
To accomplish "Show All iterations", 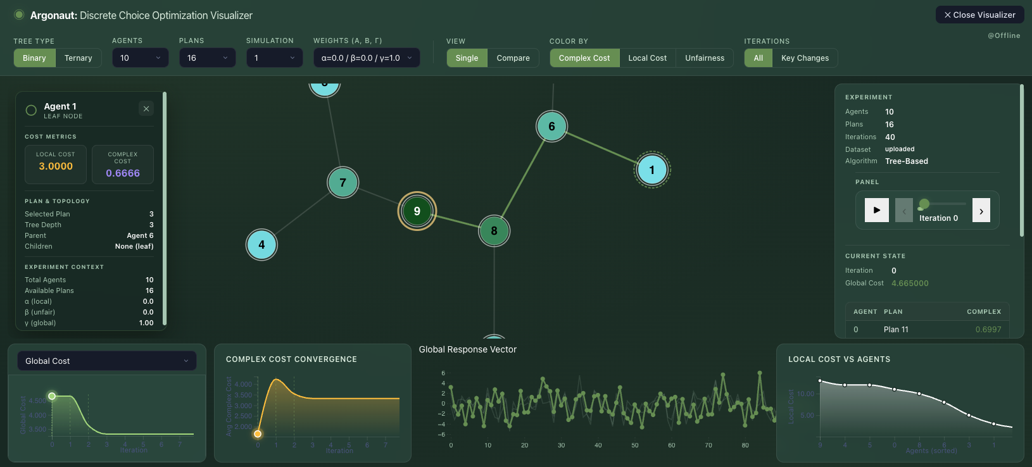I will [x=758, y=58].
